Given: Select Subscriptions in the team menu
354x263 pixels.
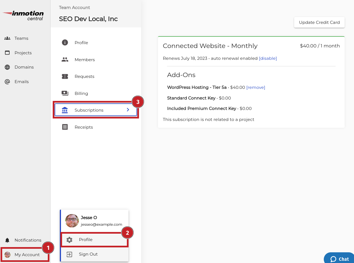Looking at the screenshot, I should 89,110.
